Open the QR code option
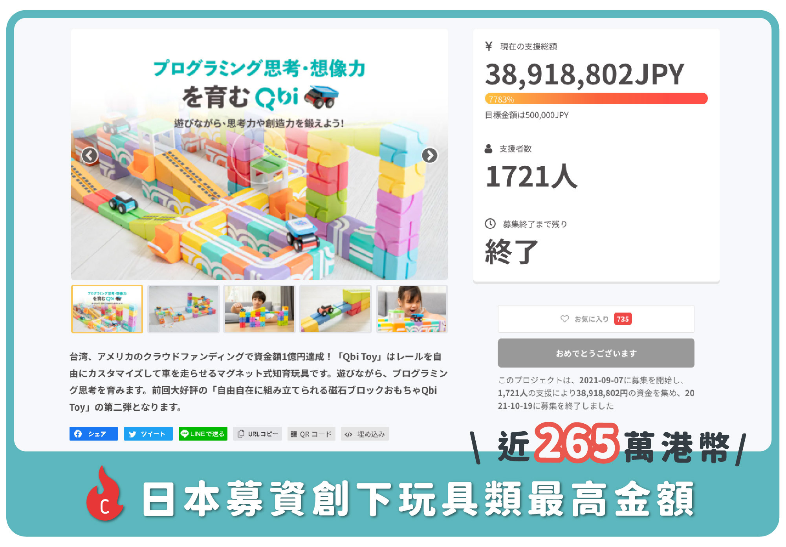786x547 pixels. (x=311, y=434)
